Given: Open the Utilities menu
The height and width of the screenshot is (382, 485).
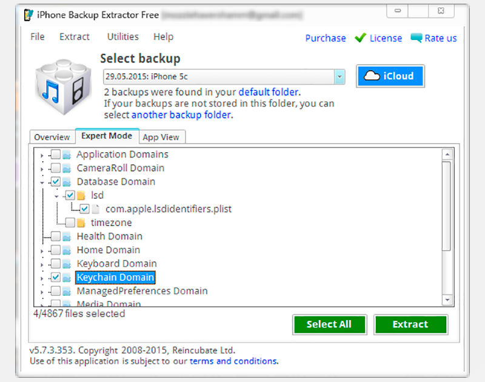Looking at the screenshot, I should (x=123, y=37).
